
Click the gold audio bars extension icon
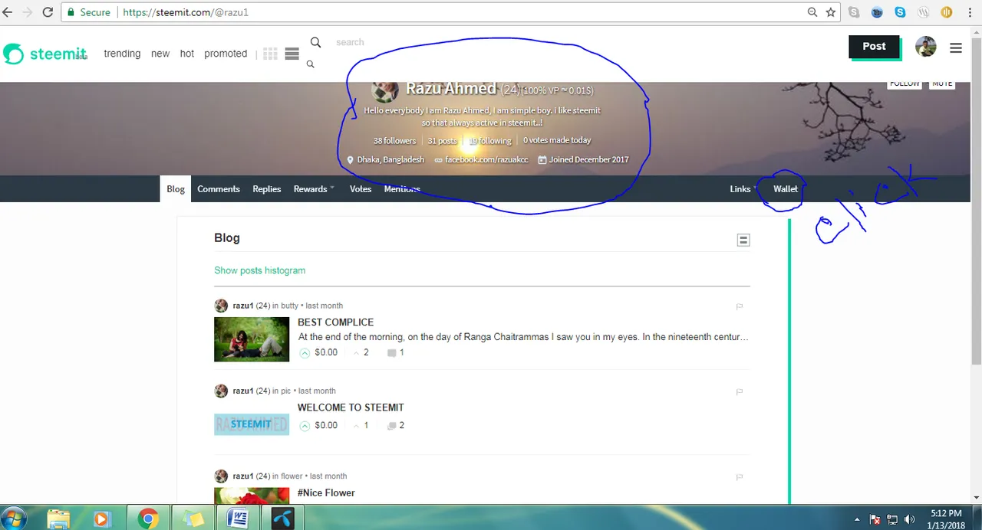tap(947, 12)
